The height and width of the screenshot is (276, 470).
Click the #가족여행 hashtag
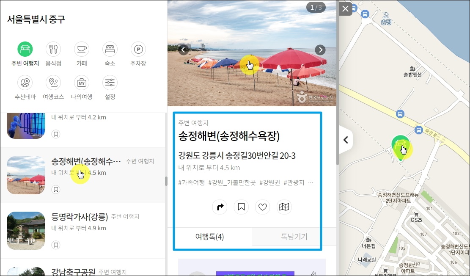click(x=192, y=182)
